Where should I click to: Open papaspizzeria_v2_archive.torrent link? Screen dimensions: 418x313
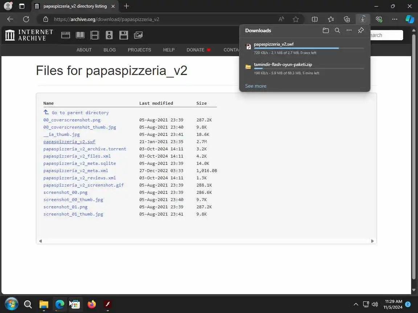click(85, 149)
